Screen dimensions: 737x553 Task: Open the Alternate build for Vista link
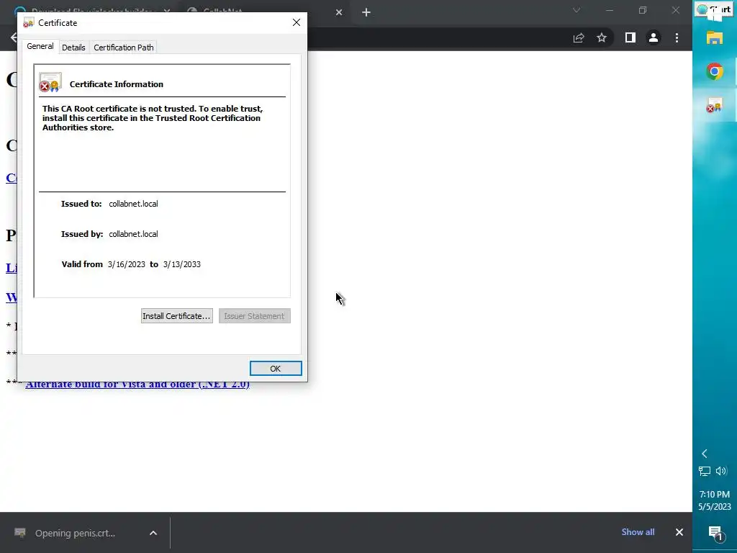(137, 385)
